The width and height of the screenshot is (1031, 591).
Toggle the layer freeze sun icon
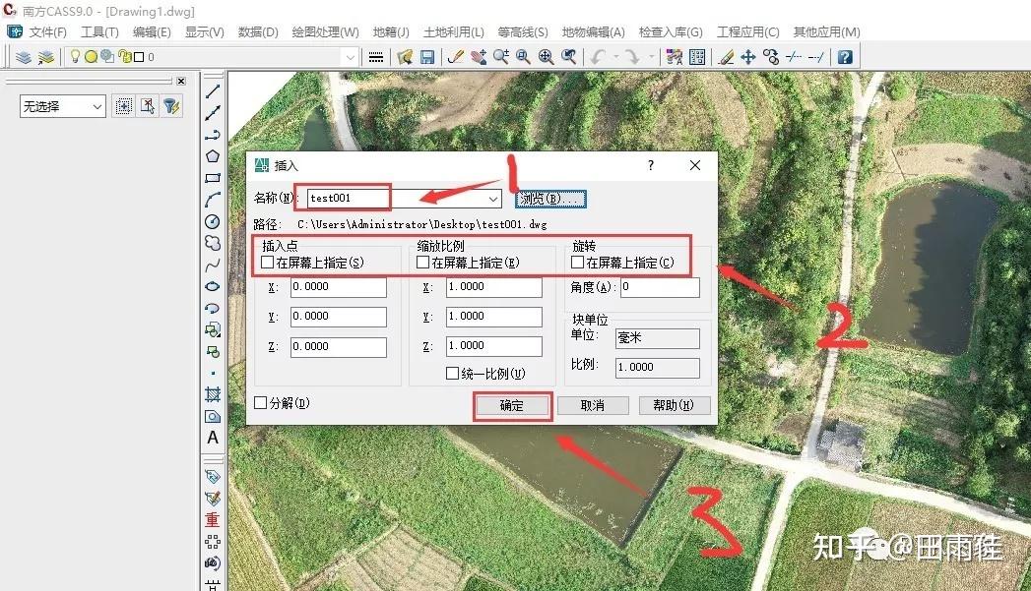pyautogui.click(x=91, y=57)
